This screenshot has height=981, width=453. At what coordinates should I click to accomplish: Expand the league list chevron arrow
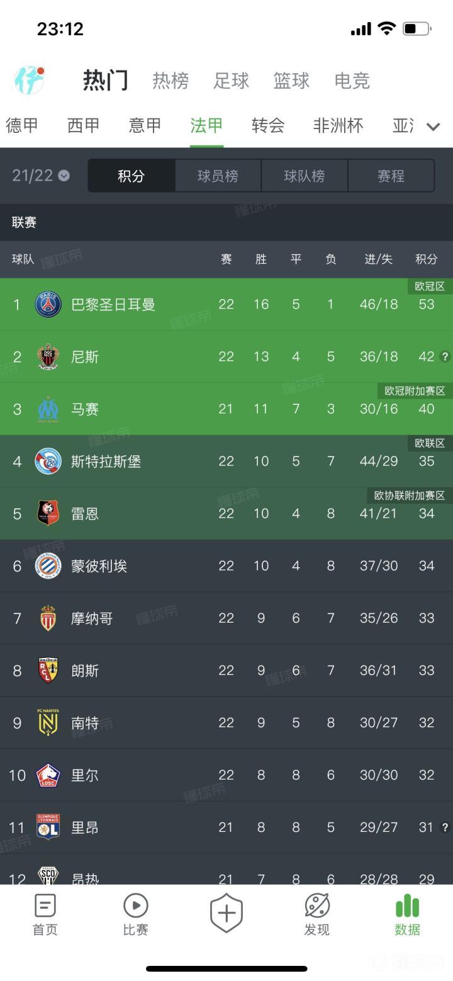(x=433, y=127)
